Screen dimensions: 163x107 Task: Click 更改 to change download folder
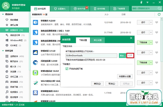(122, 56)
